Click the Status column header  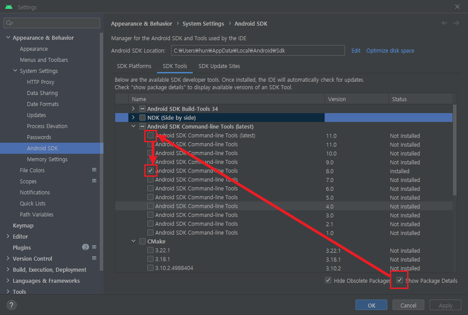[x=420, y=99]
